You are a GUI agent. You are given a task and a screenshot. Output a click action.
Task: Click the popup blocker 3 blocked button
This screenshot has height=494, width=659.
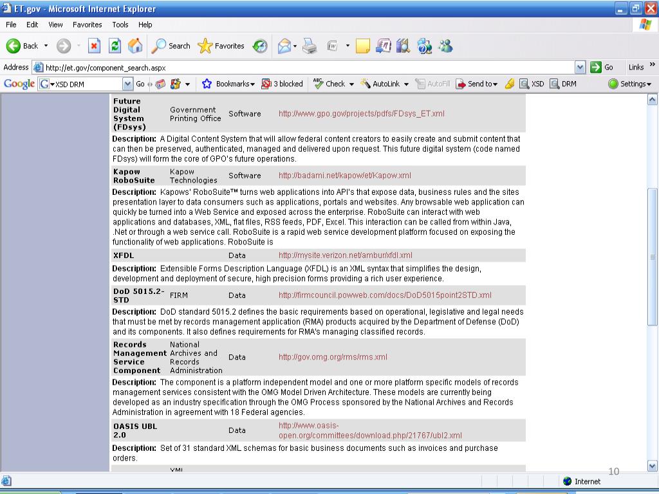coord(282,84)
